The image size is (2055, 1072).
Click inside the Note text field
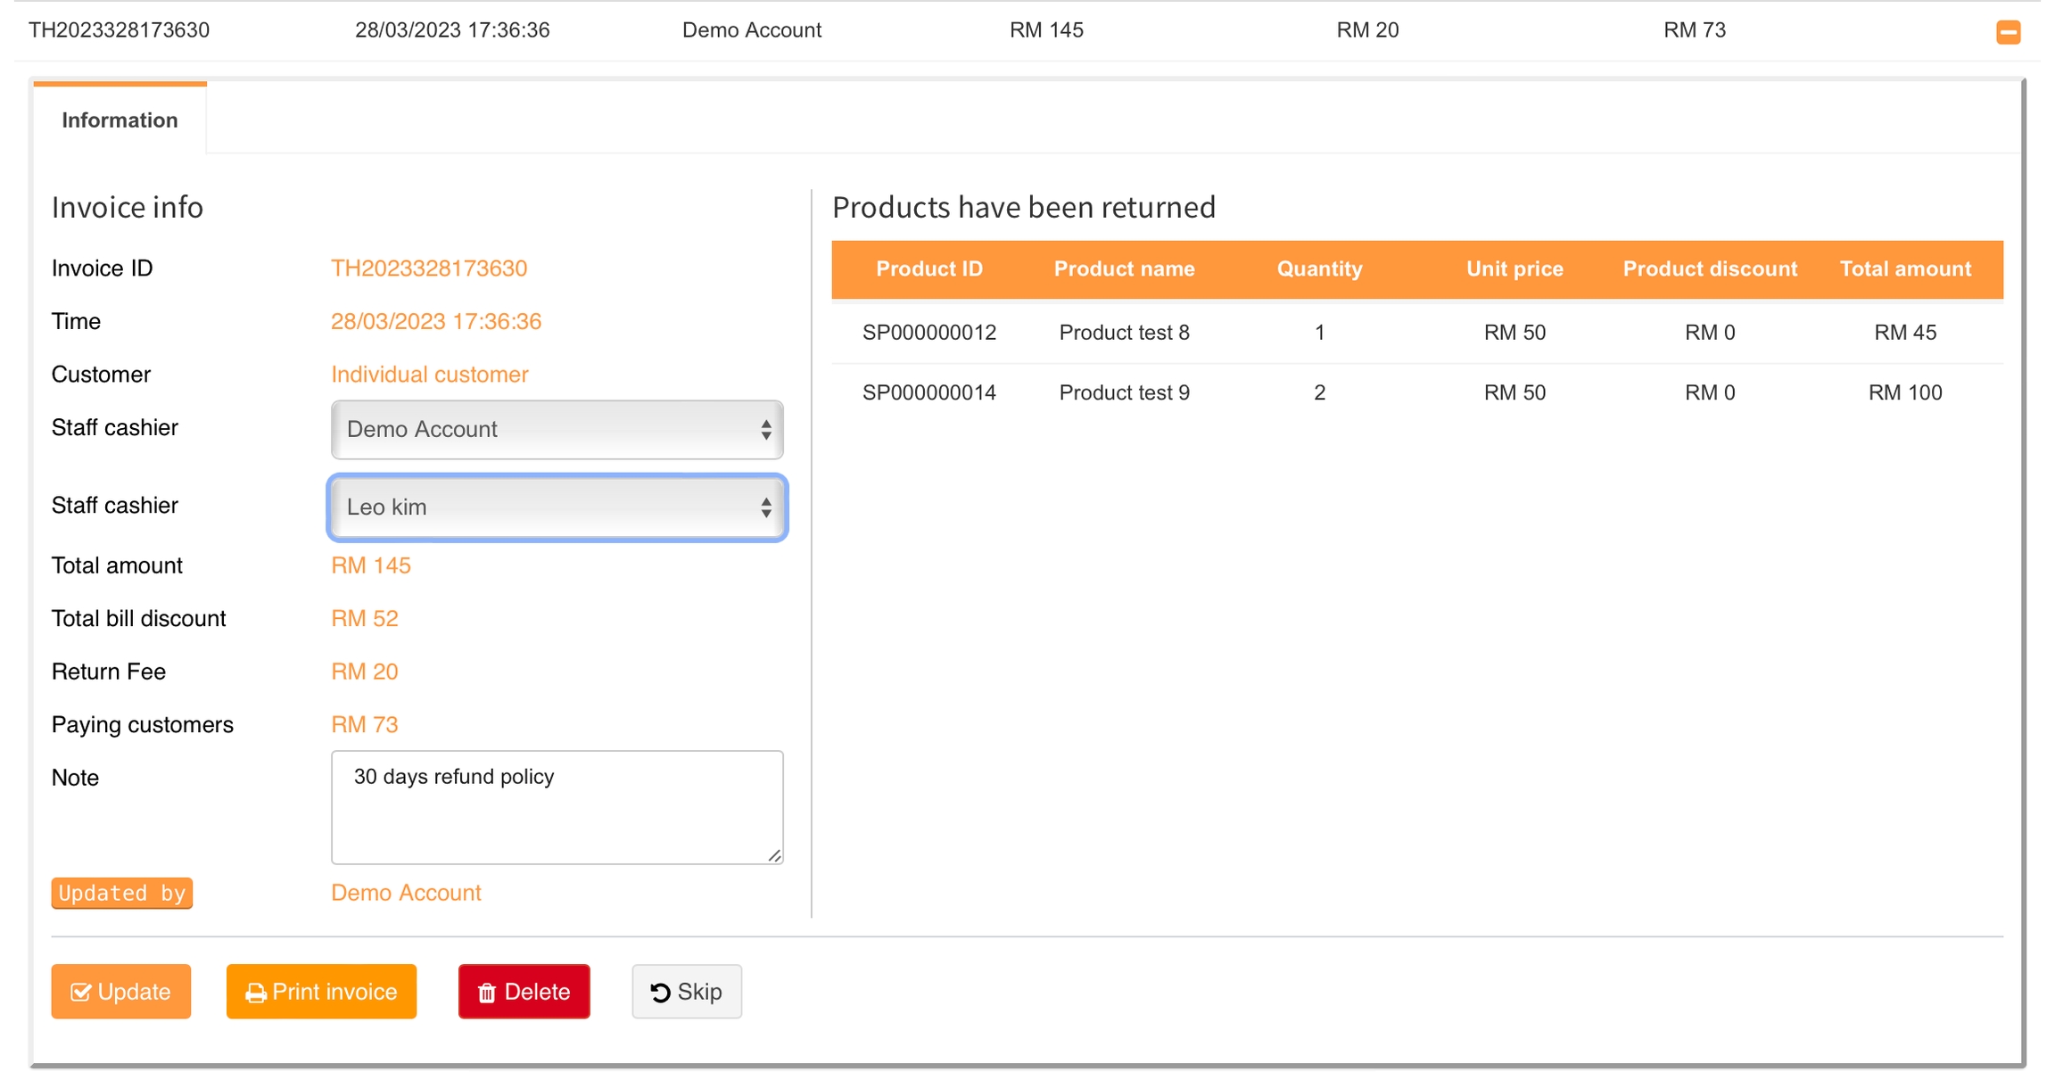557,807
